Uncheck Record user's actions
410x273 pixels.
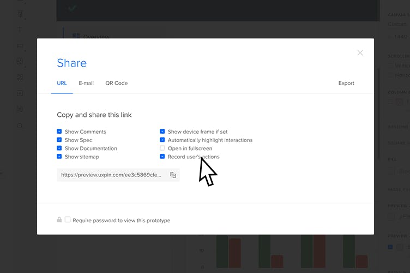[162, 157]
